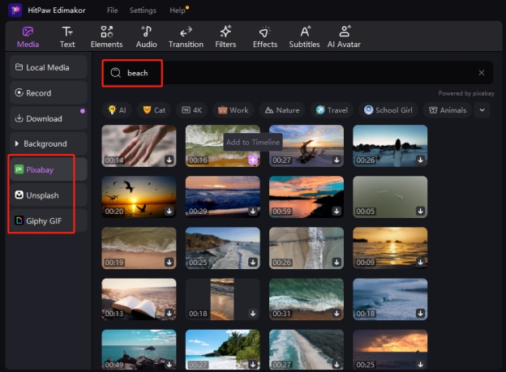
Task: Select the 00:59 orange sky thumbnail
Action: point(307,197)
